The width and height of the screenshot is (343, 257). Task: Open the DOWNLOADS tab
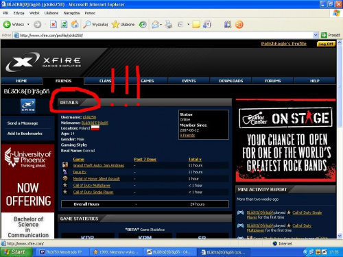point(231,81)
